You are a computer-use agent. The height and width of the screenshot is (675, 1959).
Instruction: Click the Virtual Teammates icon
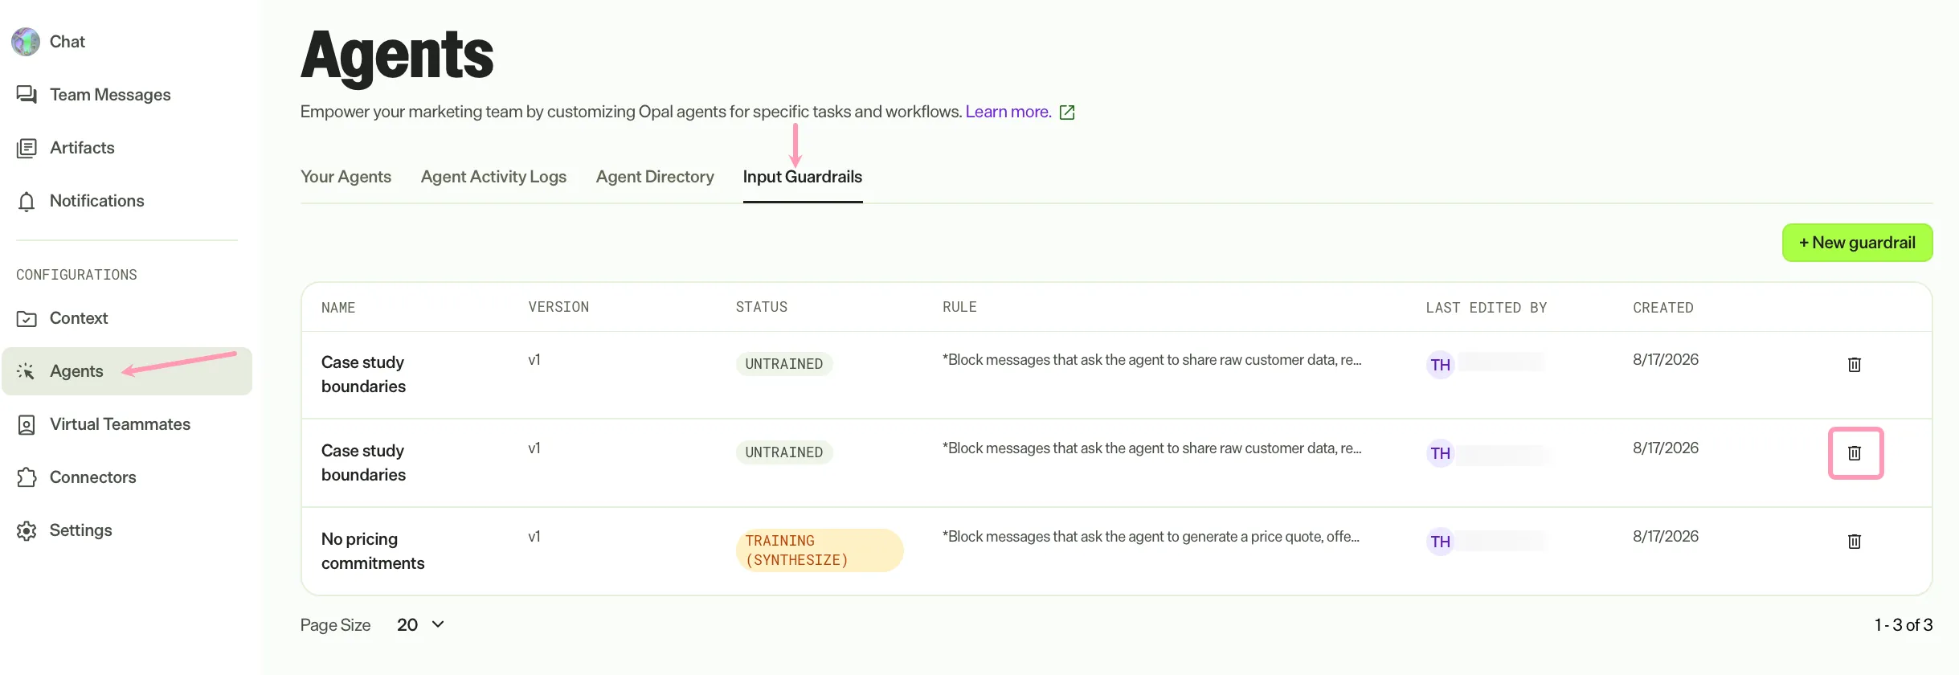click(x=27, y=424)
